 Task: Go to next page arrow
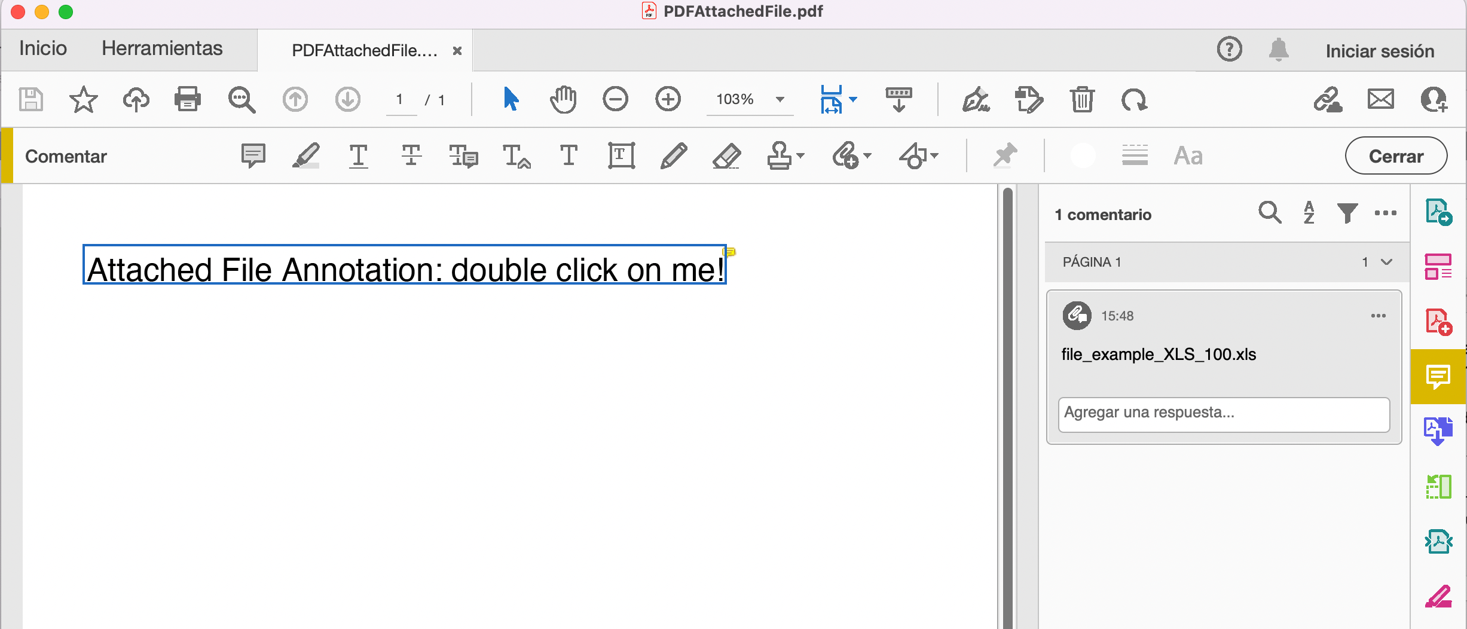click(x=347, y=99)
